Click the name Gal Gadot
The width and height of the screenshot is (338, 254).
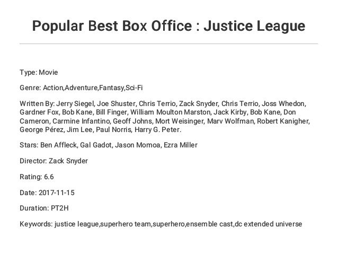pos(96,145)
